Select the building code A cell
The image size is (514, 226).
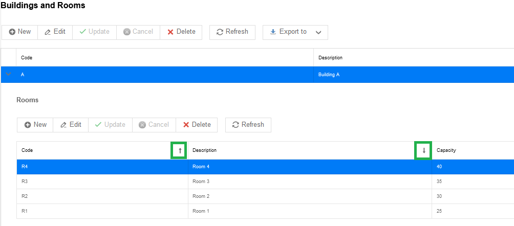pos(165,75)
